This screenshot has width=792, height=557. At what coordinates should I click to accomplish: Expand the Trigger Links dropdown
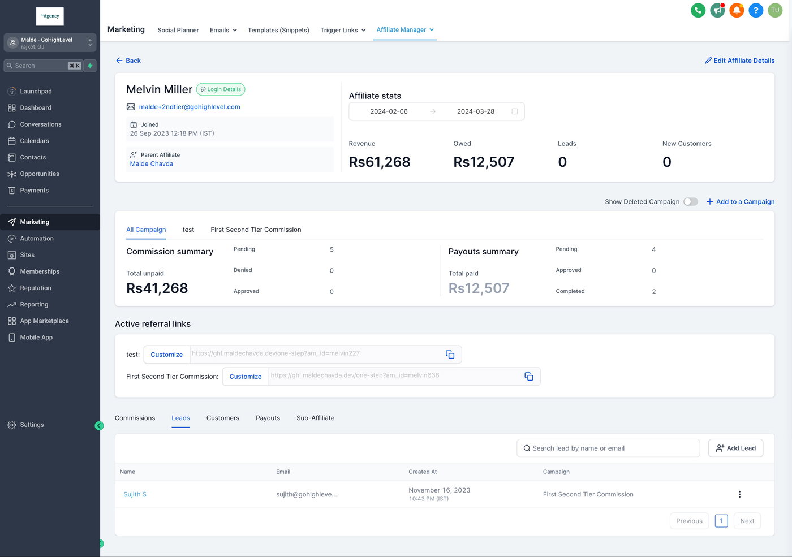coord(343,31)
